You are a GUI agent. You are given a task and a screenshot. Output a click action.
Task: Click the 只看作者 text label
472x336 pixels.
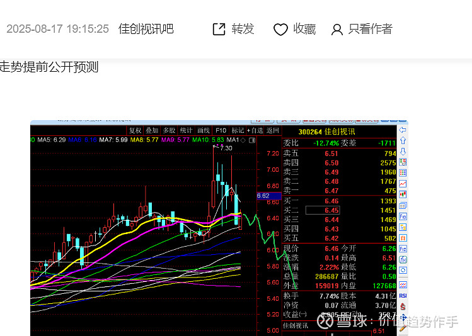pyautogui.click(x=371, y=29)
